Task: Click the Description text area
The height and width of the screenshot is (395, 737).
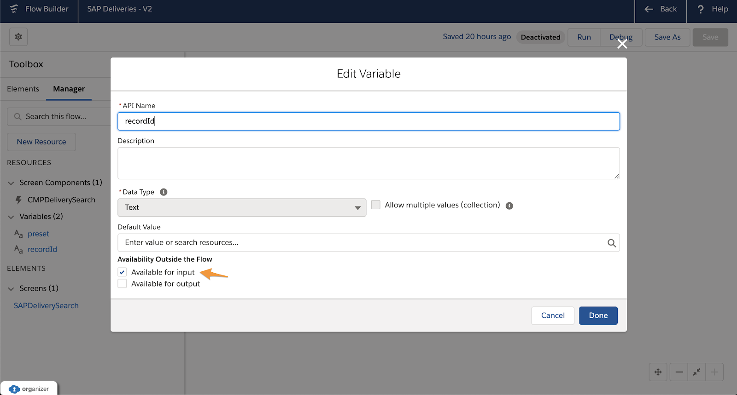Action: (368, 163)
